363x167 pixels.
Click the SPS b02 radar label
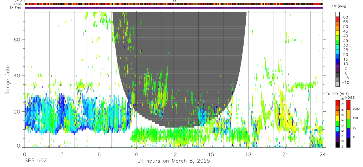[x=35, y=161]
